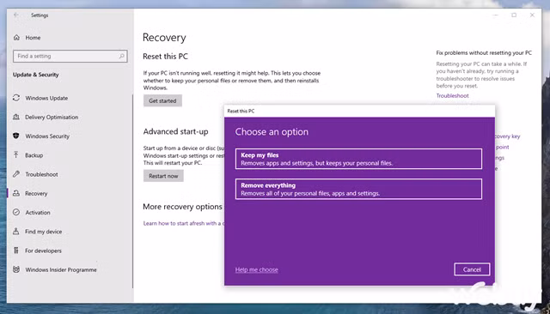This screenshot has height=314, width=550.
Task: Go to Windows Security section
Action: (x=47, y=136)
